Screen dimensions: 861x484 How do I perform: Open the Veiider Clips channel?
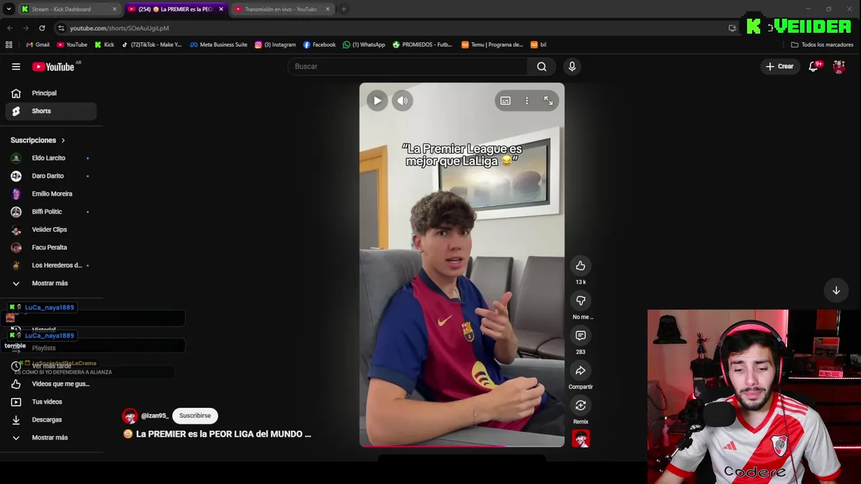[51, 229]
